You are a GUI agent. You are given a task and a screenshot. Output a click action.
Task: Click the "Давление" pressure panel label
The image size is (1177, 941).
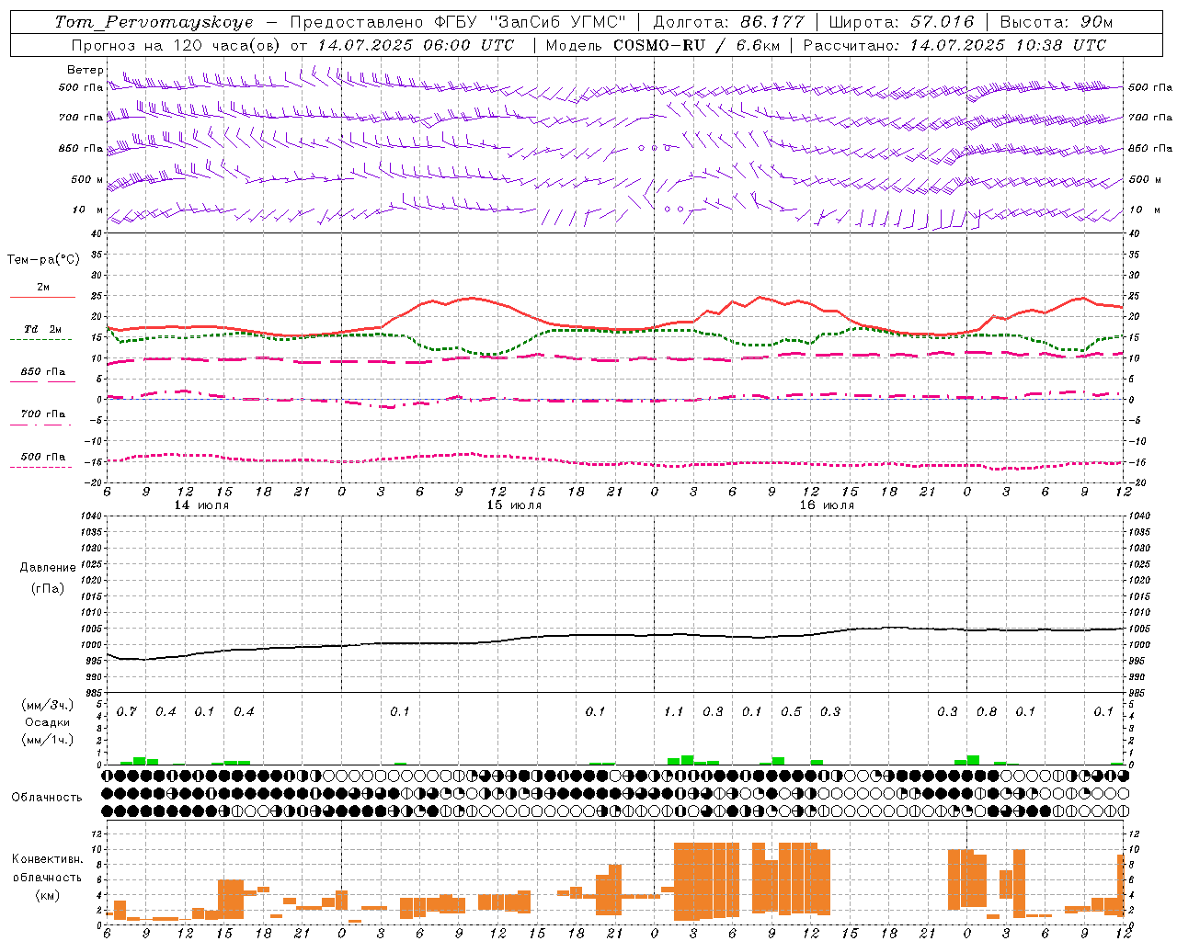48,568
